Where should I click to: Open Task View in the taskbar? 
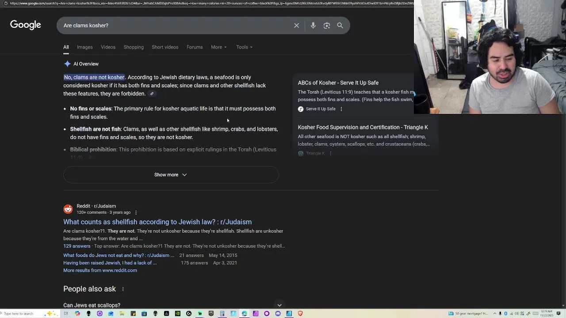(x=65, y=314)
